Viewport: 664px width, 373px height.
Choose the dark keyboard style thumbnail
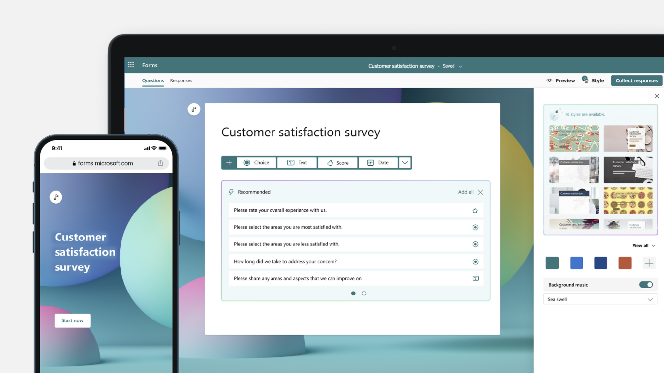point(628,169)
